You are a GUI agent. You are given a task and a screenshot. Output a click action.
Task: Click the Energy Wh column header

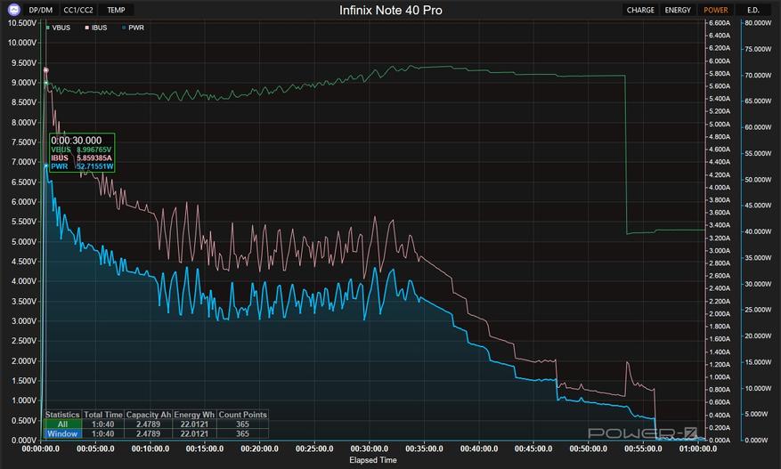pos(194,415)
